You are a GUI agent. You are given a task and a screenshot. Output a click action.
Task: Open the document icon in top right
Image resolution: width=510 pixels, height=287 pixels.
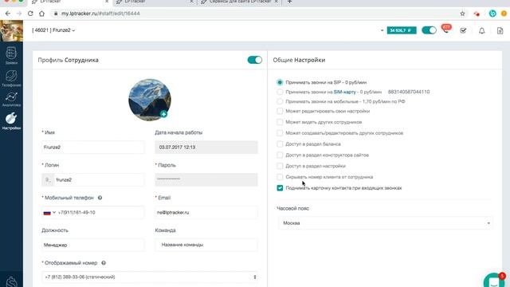pos(500,30)
